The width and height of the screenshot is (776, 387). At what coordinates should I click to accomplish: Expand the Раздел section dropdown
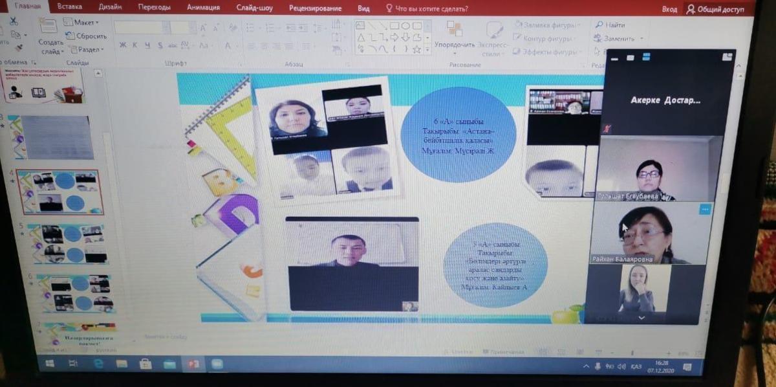tap(86, 50)
